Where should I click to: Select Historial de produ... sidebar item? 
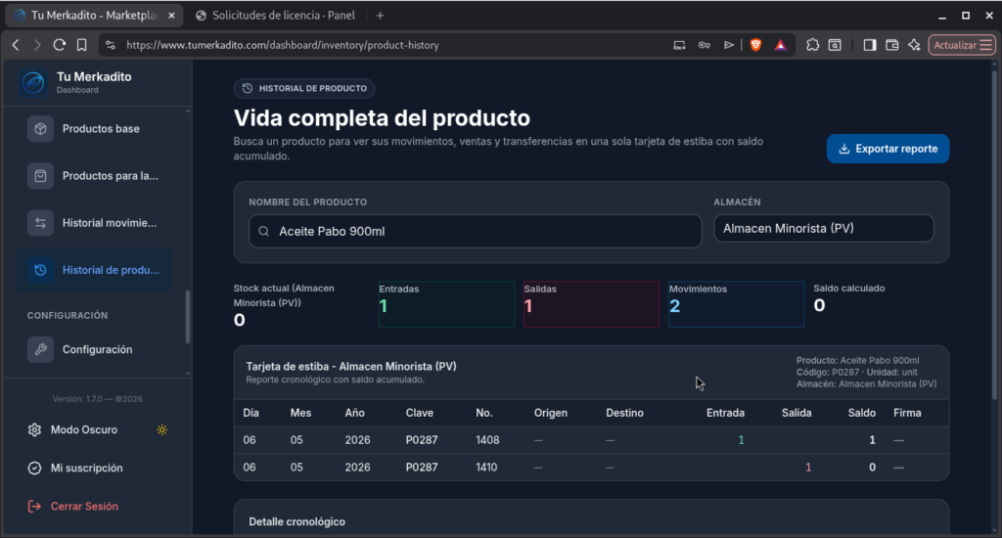click(x=95, y=270)
